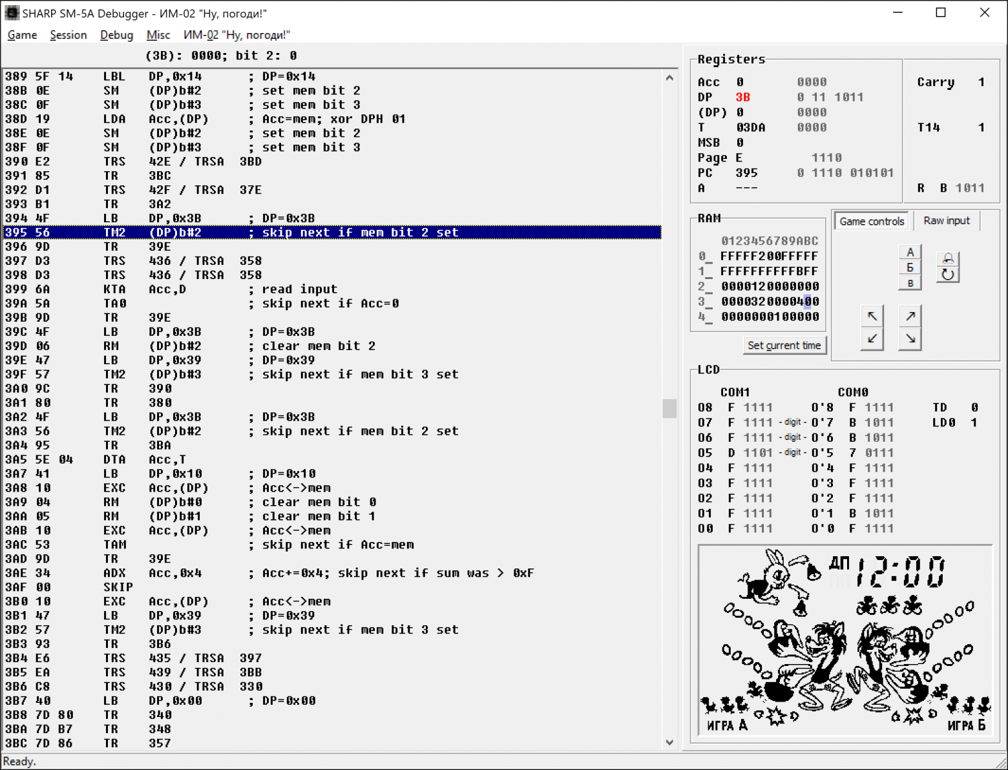
Task: Open the Debug menu
Action: pyautogui.click(x=116, y=35)
